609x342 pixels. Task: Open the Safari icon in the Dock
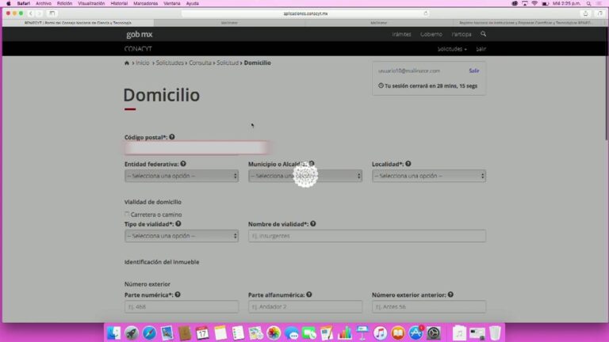149,333
